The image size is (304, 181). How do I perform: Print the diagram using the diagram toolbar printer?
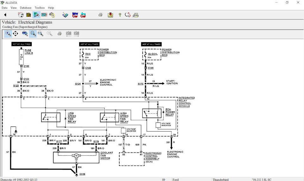tap(59, 33)
